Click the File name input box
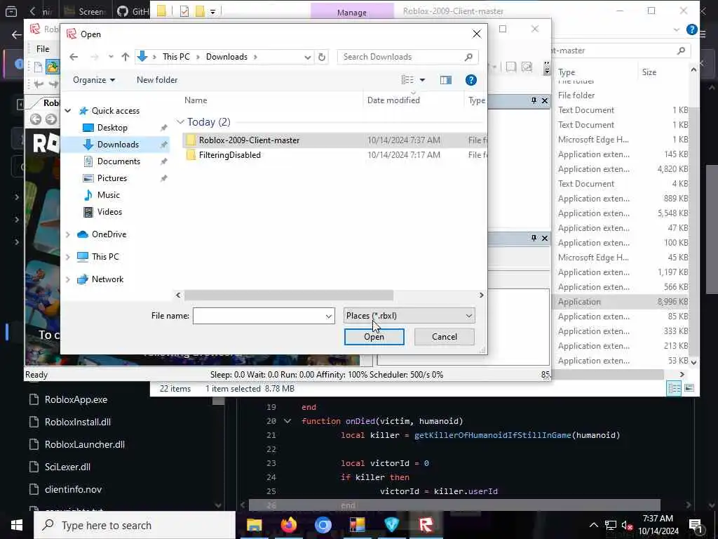Image resolution: width=718 pixels, height=539 pixels. click(x=264, y=316)
